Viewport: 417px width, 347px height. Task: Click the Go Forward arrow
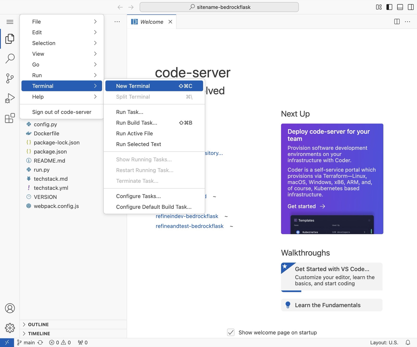[131, 7]
